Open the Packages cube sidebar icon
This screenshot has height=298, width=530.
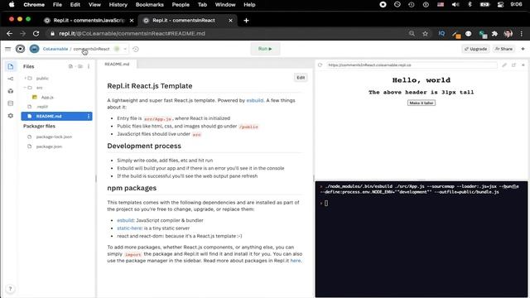[11, 91]
